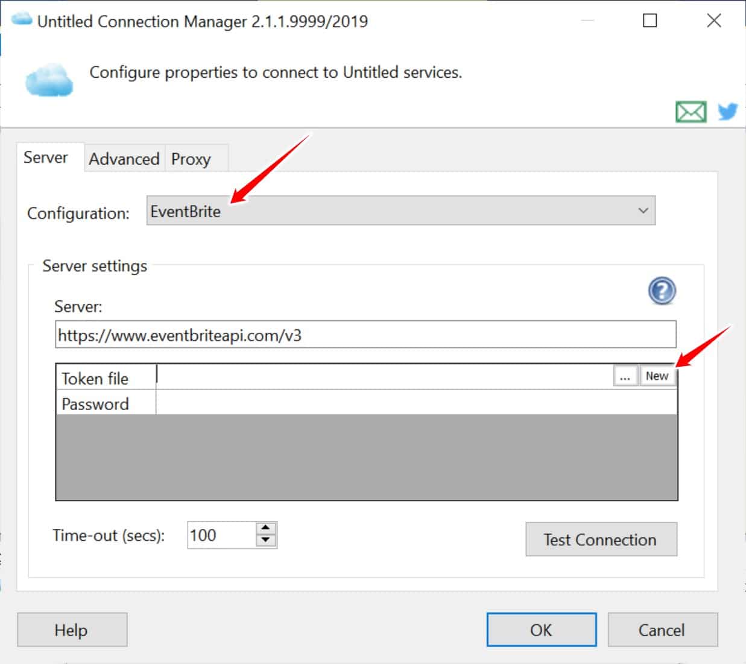Click the Cancel button
The width and height of the screenshot is (746, 664).
click(x=662, y=630)
